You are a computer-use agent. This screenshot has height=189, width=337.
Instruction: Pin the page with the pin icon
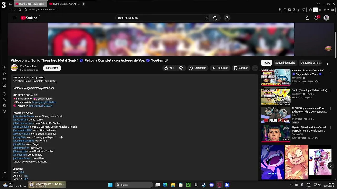pyautogui.click(x=285, y=10)
